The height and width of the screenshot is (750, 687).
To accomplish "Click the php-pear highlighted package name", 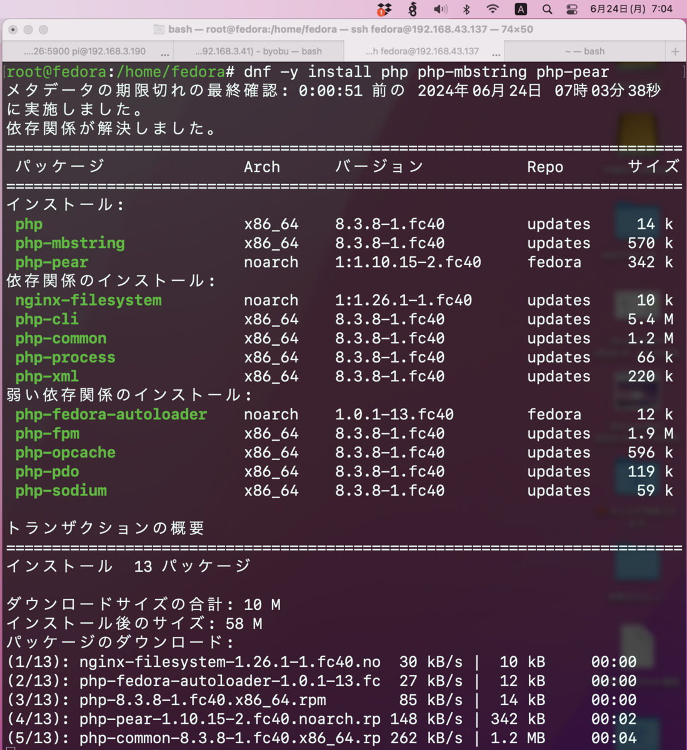I will [x=51, y=262].
